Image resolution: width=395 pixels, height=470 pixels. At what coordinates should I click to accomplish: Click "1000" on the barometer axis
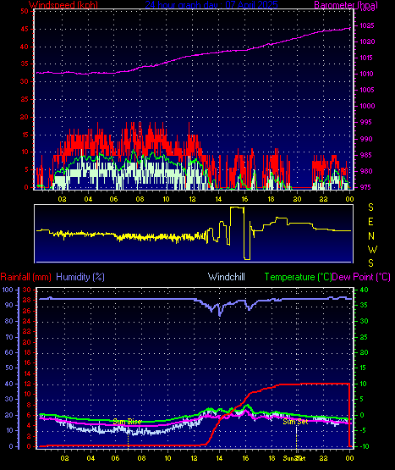coord(367,106)
